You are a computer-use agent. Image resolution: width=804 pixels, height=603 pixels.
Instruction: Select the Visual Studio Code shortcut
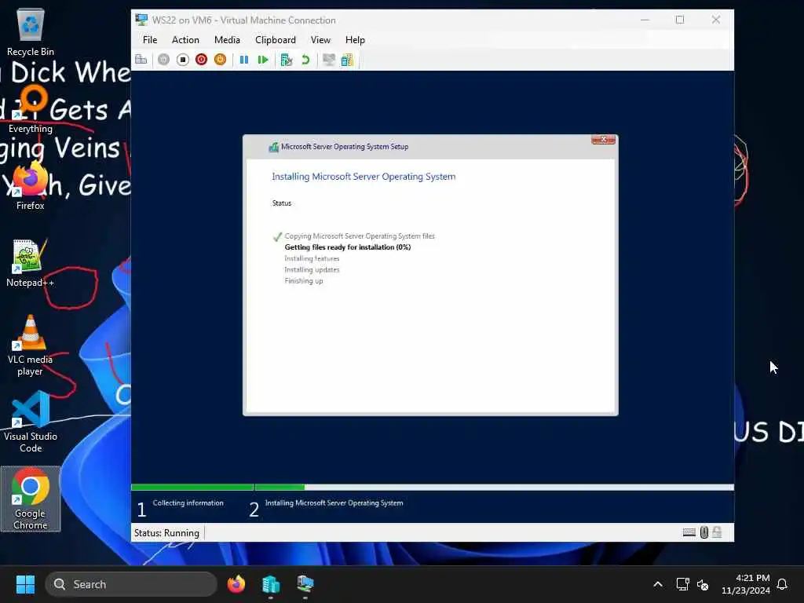coord(31,422)
